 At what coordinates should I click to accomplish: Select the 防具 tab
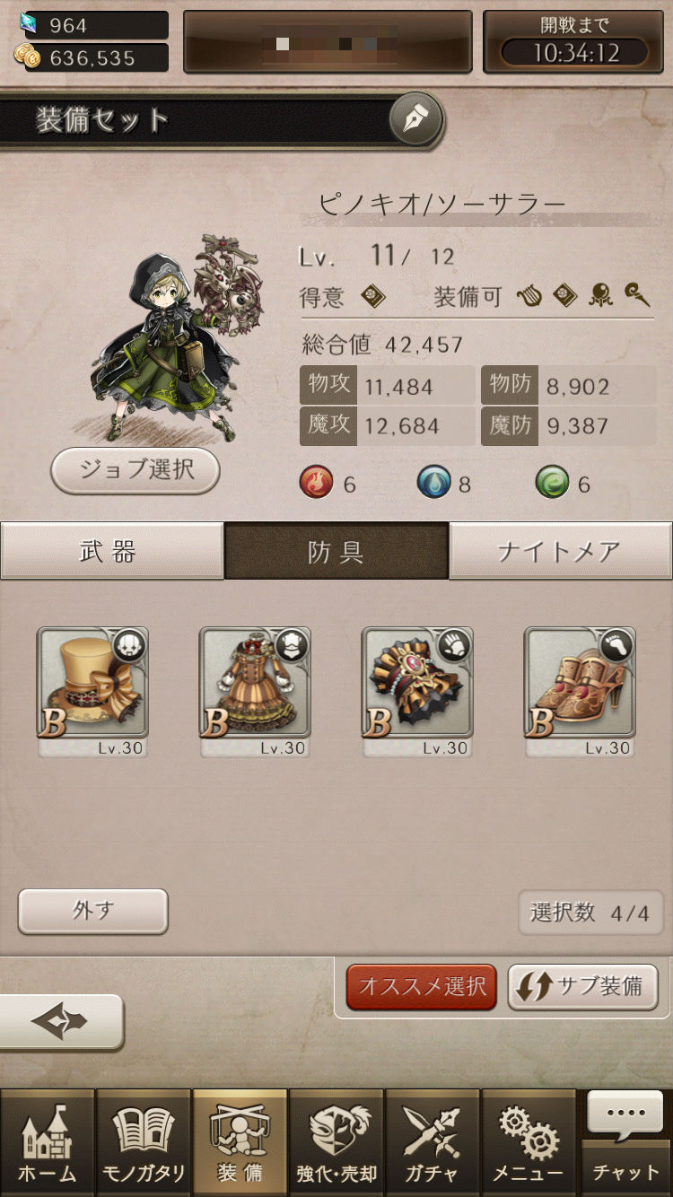(336, 551)
